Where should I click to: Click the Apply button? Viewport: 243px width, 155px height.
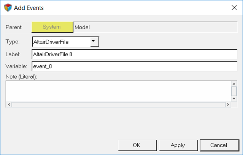(178, 145)
